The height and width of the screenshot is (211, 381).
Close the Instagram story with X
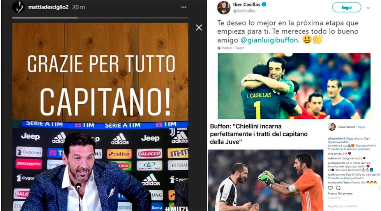[199, 28]
